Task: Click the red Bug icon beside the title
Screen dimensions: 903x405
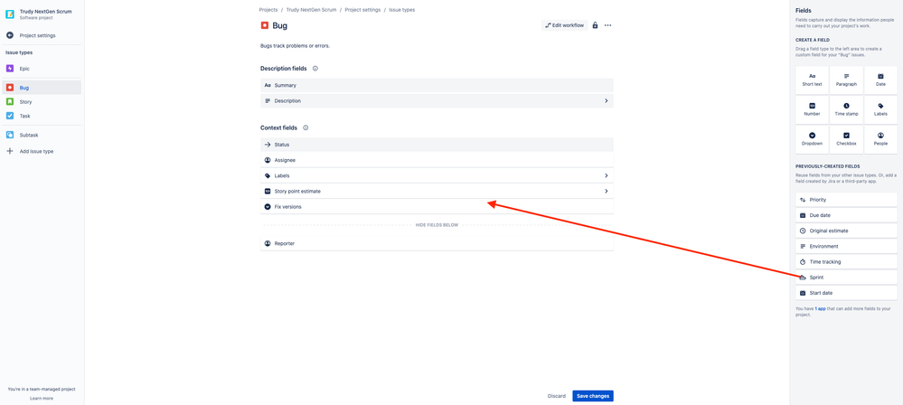Action: click(264, 25)
